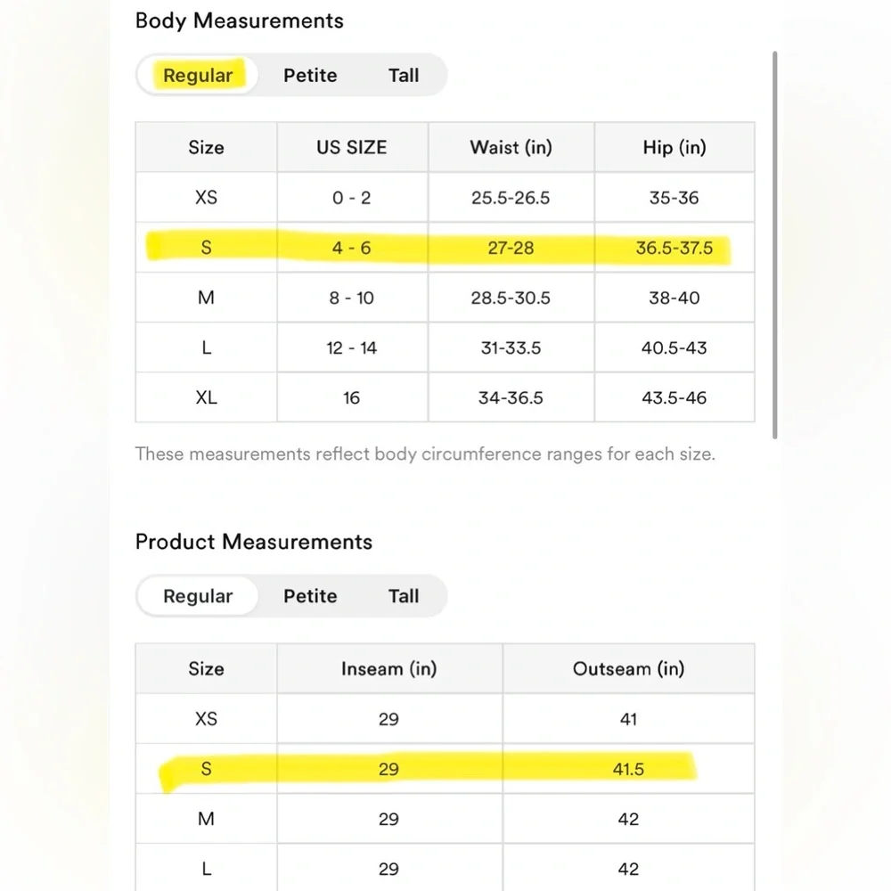Choose the Tall tab under Product Measurements
This screenshot has height=891, width=891.
(x=404, y=596)
